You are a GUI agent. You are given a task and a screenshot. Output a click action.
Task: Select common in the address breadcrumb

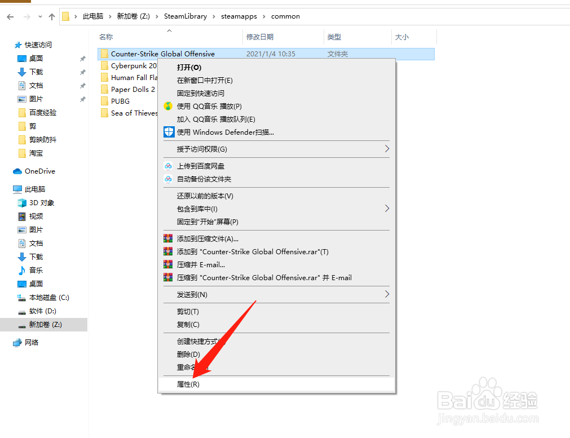click(285, 16)
